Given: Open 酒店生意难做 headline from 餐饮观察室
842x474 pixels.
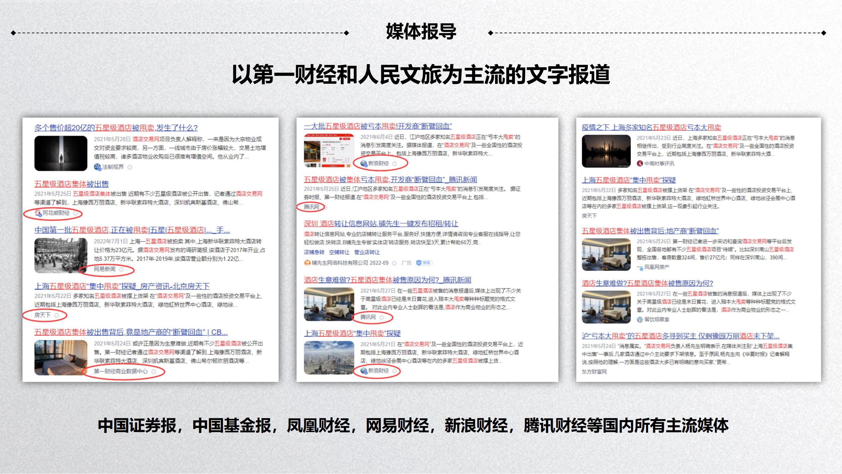Looking at the screenshot, I should [648, 283].
